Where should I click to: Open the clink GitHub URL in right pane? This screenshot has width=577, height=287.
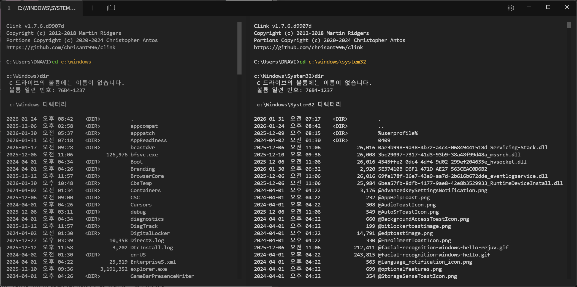click(x=308, y=47)
